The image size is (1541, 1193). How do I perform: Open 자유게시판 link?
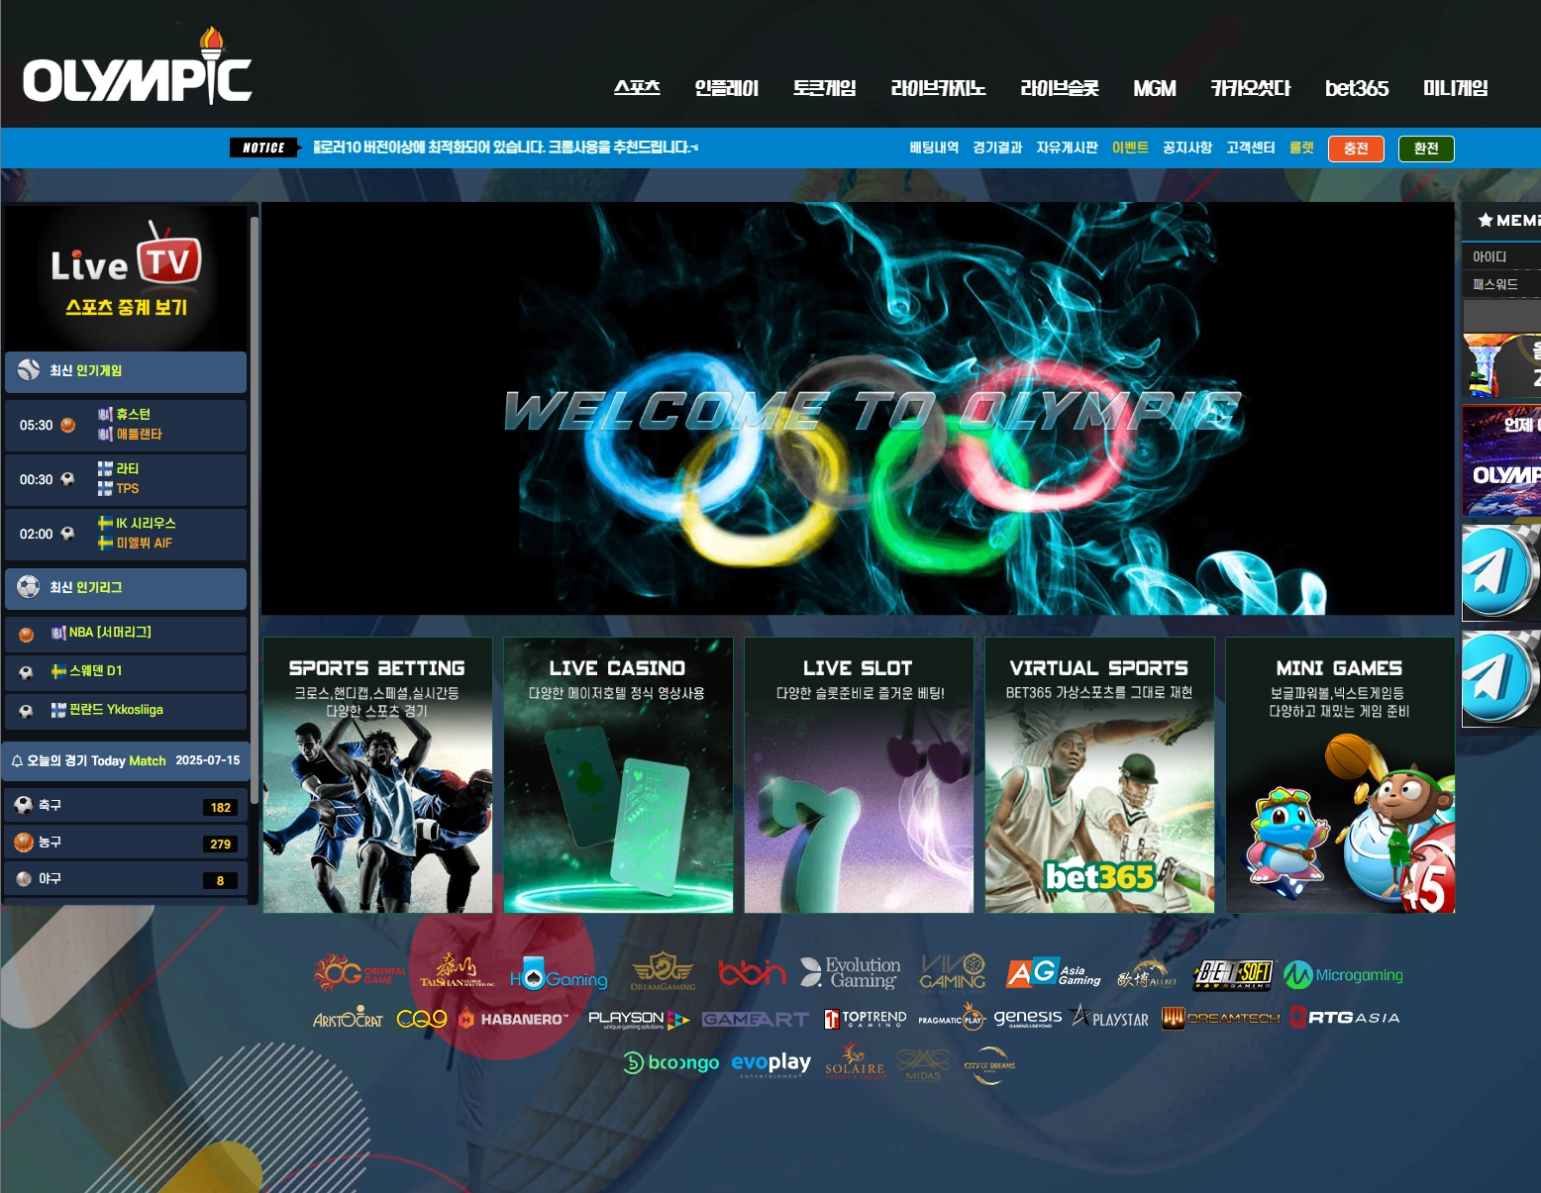tap(1067, 148)
